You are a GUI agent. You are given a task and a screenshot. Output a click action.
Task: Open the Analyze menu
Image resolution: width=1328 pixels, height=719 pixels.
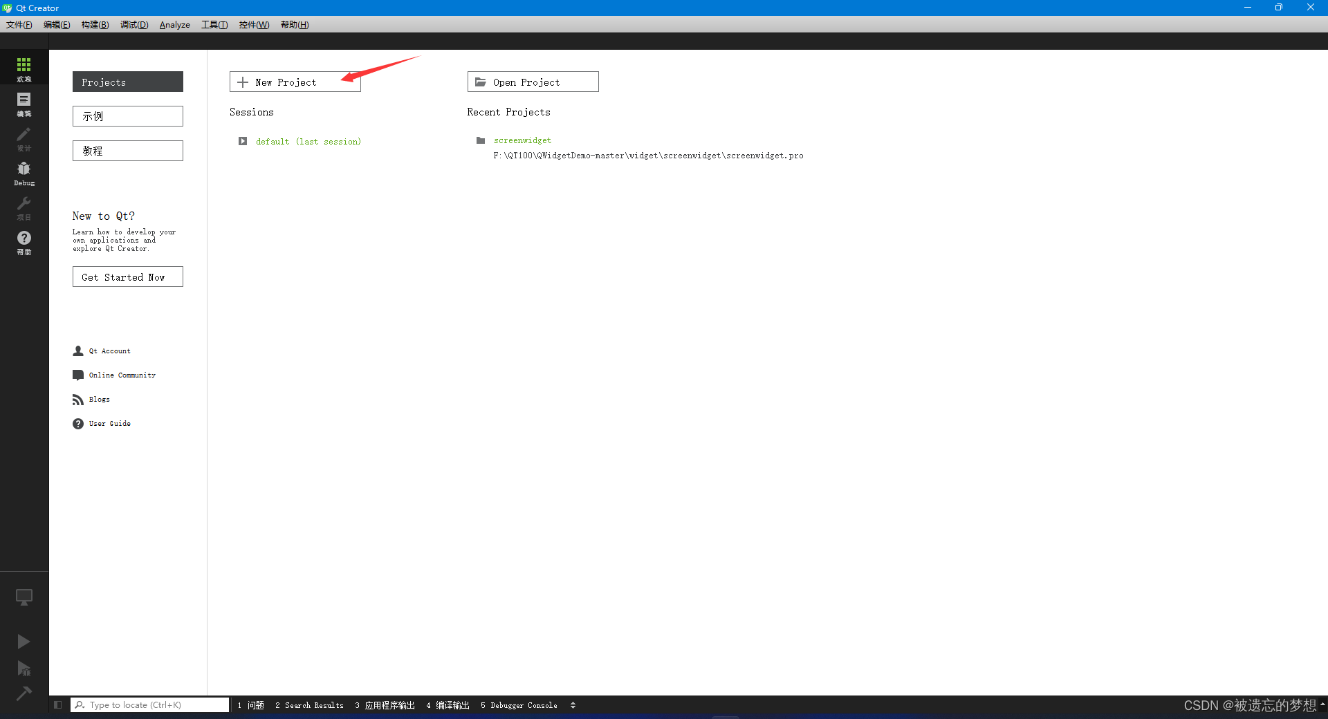pos(175,25)
